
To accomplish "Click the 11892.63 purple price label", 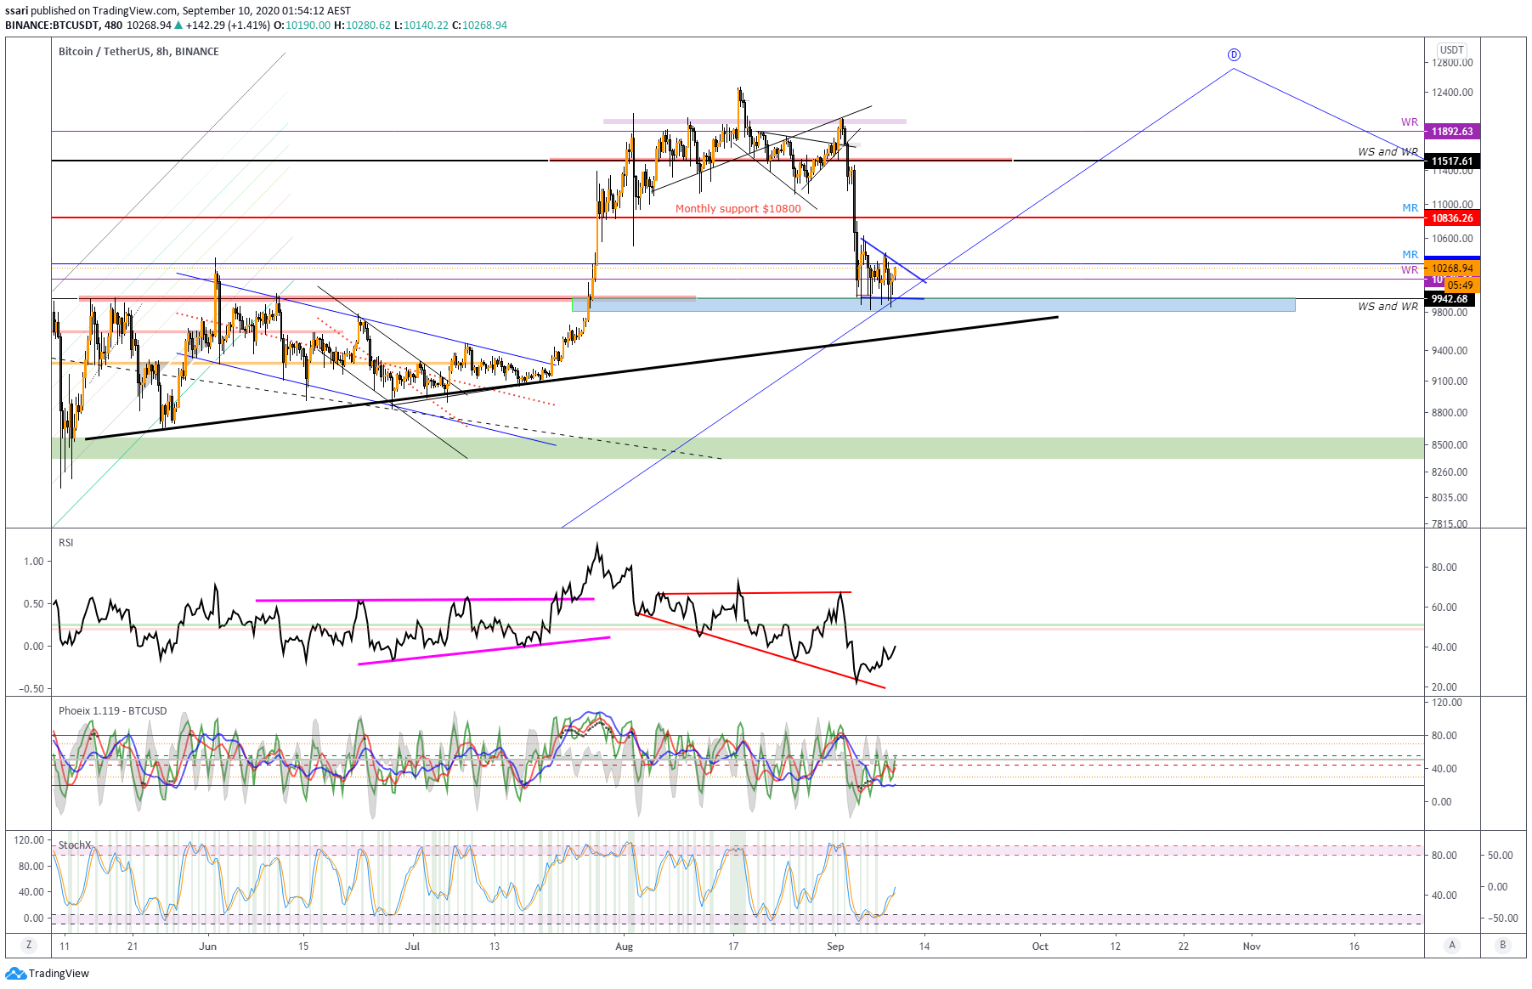I will pyautogui.click(x=1452, y=132).
